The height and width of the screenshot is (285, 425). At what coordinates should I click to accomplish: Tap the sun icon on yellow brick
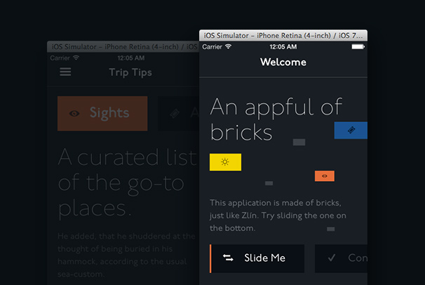(x=225, y=162)
